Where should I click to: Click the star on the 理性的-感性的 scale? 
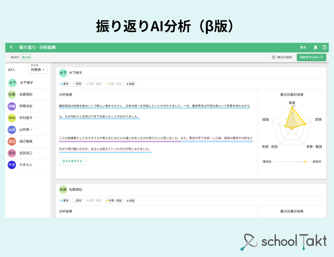(305, 162)
